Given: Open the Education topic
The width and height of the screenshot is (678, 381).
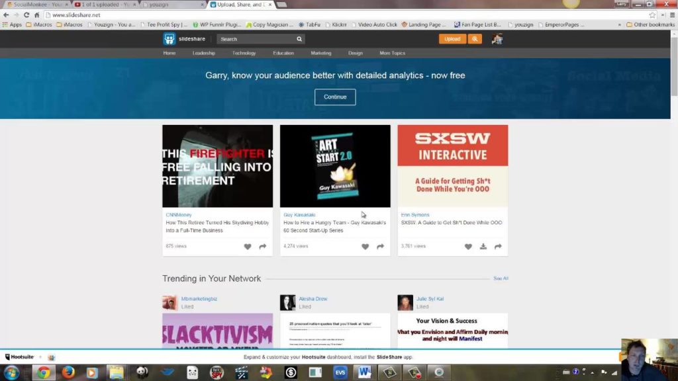Looking at the screenshot, I should (x=283, y=53).
